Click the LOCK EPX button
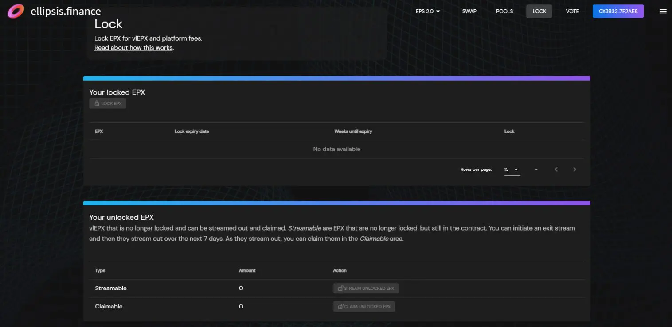 (x=108, y=104)
